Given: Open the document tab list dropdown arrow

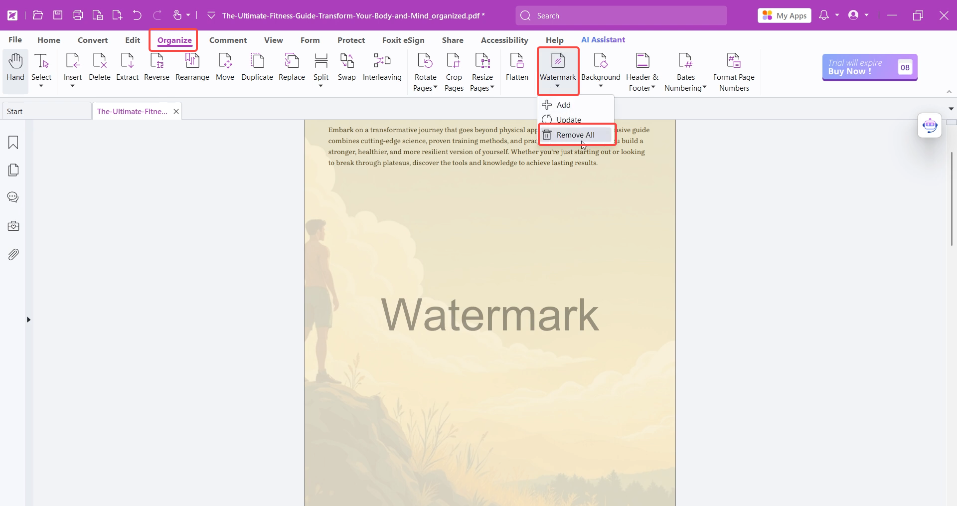Looking at the screenshot, I should point(951,109).
